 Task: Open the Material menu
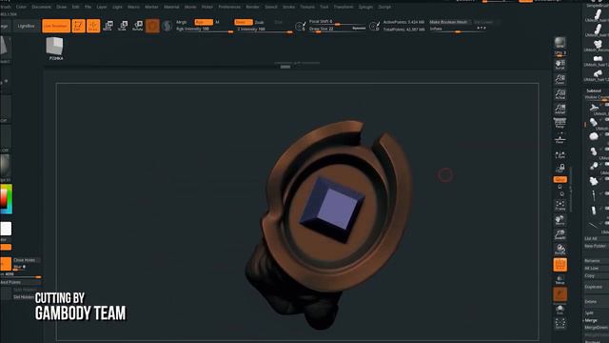click(171, 7)
